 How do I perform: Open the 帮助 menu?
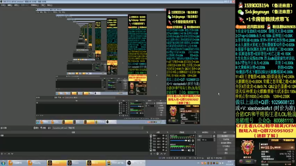50,5
